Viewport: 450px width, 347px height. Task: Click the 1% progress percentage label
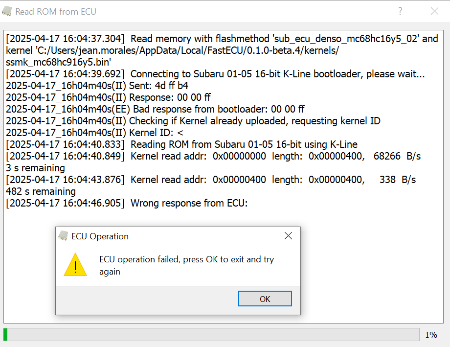[x=431, y=335]
